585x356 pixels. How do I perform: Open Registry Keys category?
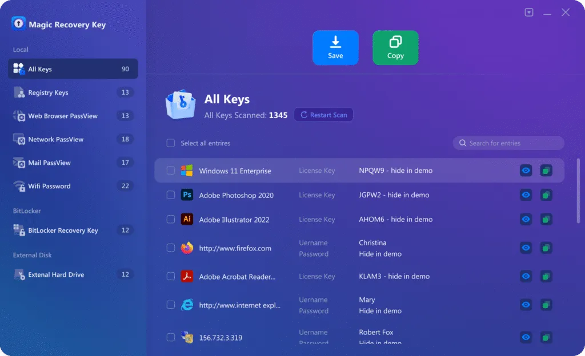pyautogui.click(x=73, y=92)
